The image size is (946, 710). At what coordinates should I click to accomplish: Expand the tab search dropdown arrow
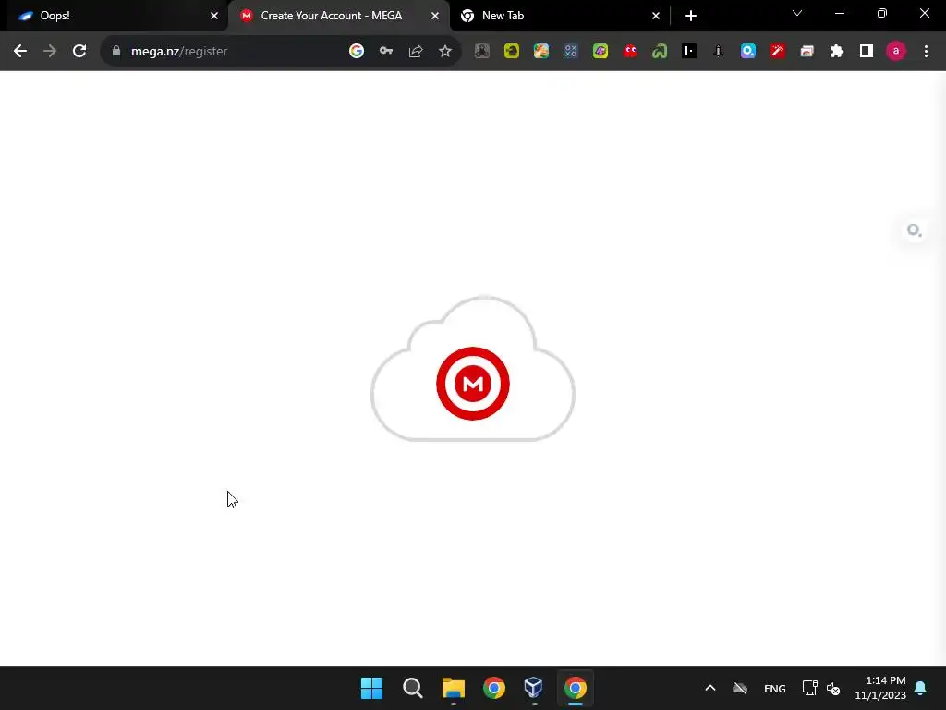(797, 13)
